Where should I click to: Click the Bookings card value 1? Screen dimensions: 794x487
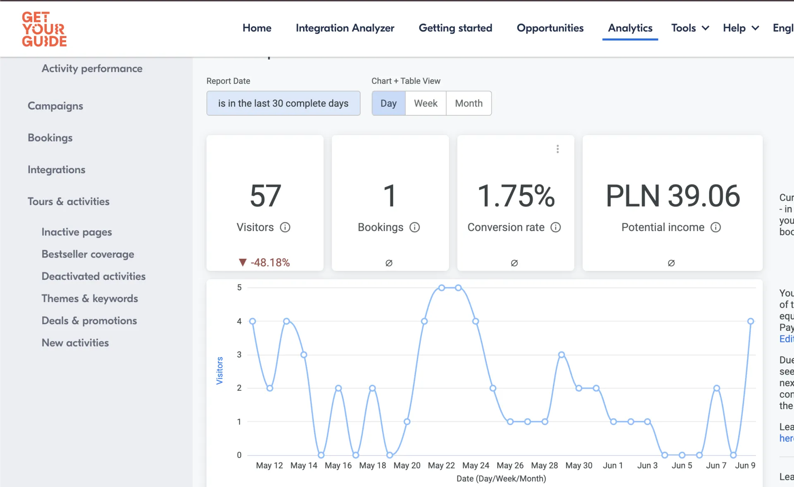[390, 196]
